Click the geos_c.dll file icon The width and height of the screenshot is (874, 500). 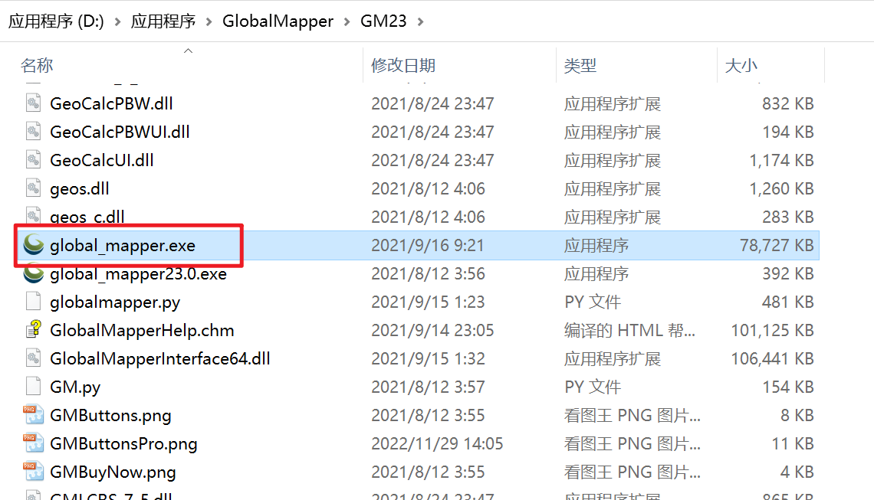pos(34,215)
